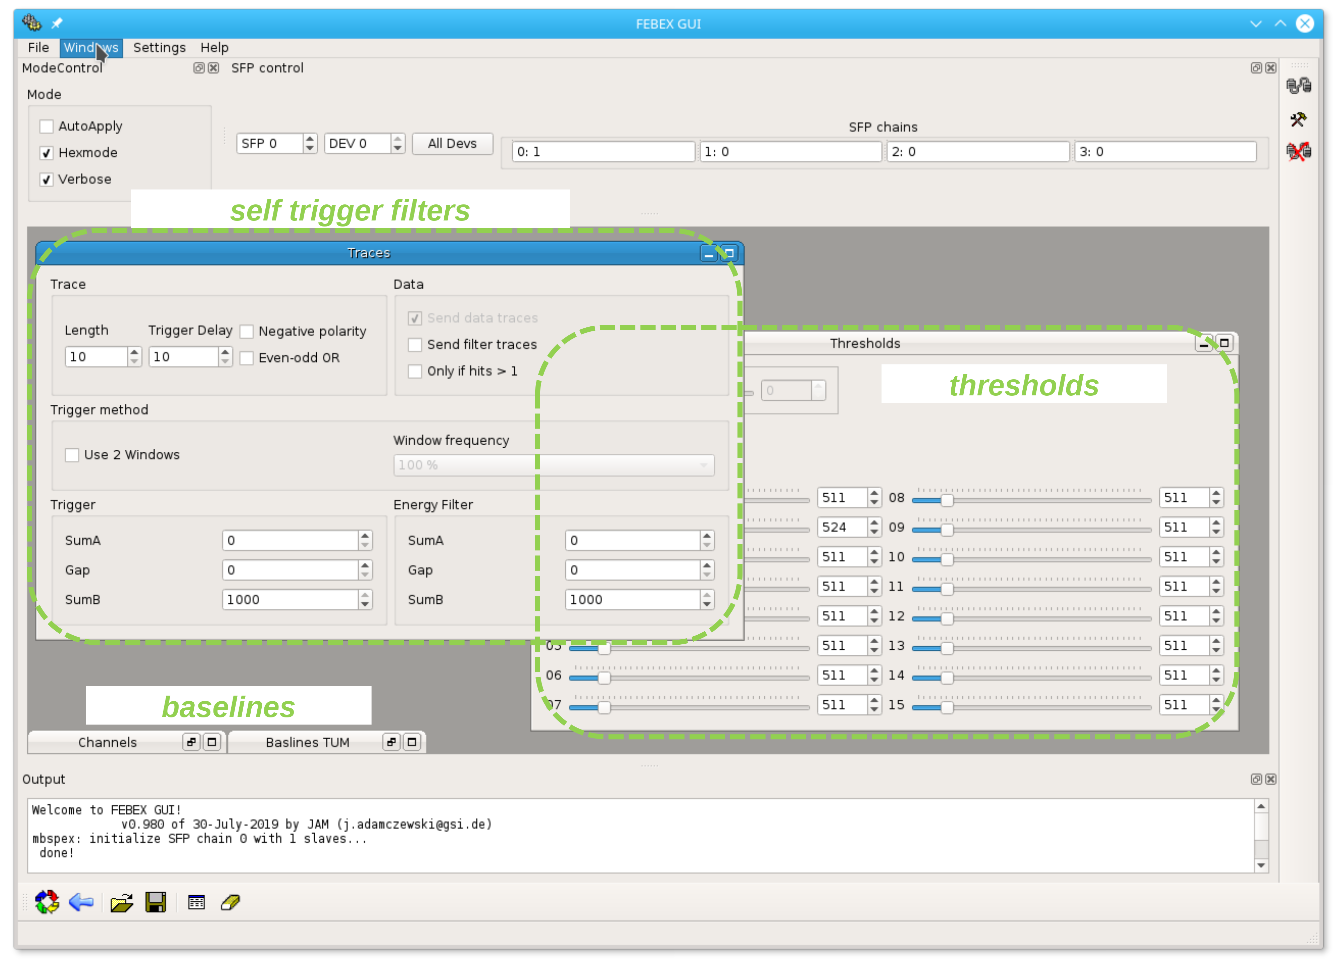Click Energy Filter SumB spinbox arrows

[707, 600]
